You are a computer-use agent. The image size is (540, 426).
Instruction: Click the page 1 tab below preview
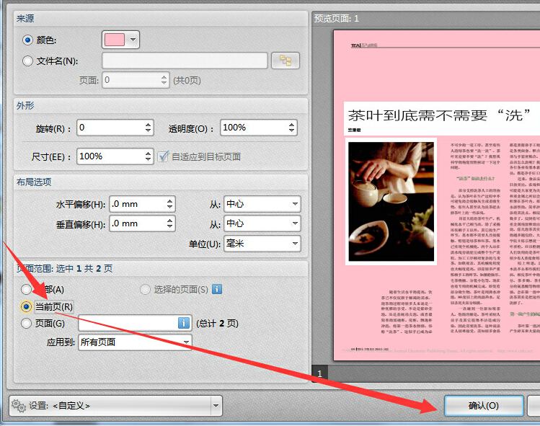319,373
